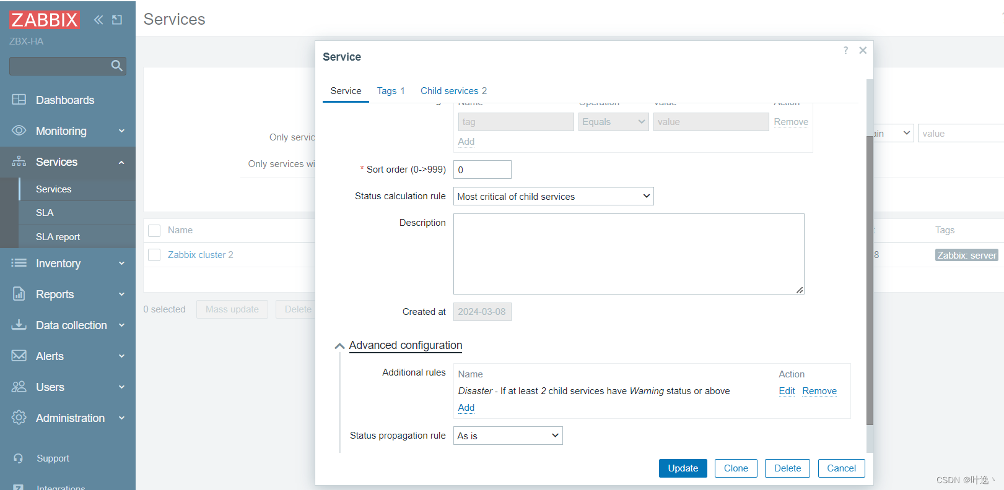Tick the Zabbix cluster 2 checkbox
This screenshot has width=1004, height=490.
point(154,255)
